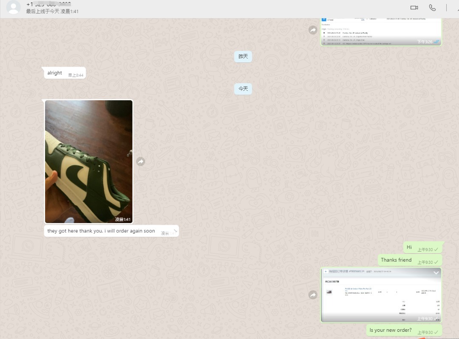The height and width of the screenshot is (339, 459).
Task: Select the "Thanks friend" message bubble
Action: click(x=396, y=260)
